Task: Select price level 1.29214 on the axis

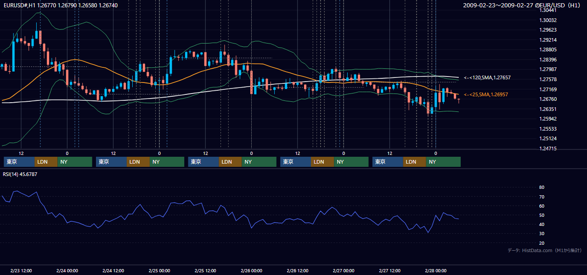Action: pos(548,40)
